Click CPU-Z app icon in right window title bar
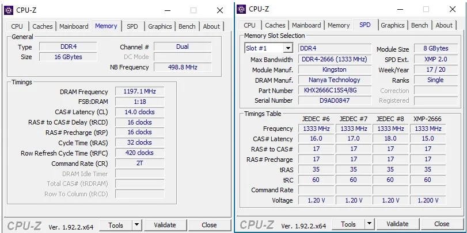Image resolution: width=467 pixels, height=233 pixels. pyautogui.click(x=241, y=9)
